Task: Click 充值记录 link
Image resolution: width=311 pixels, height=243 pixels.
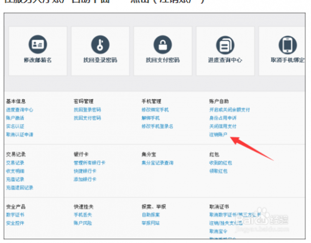Action: tap(15, 179)
